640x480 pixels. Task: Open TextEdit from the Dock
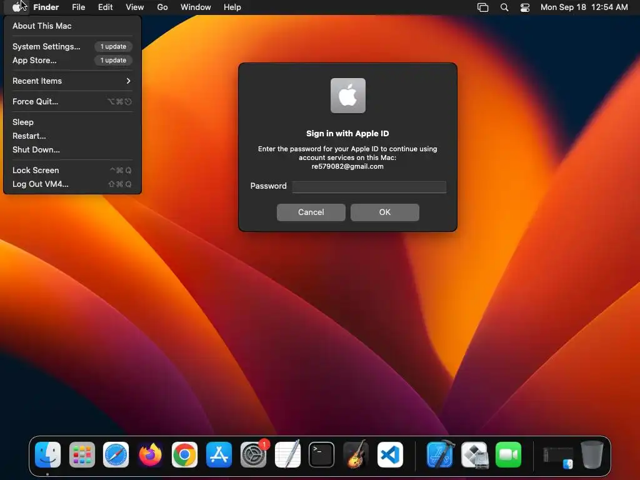[287, 455]
